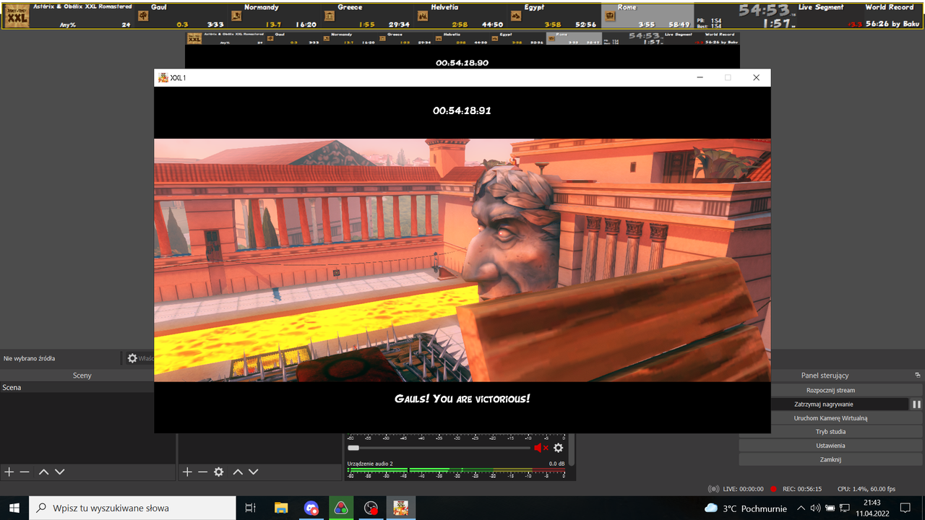Screen dimensions: 925x520
Task: Click the audio mixer vertical scrollbar
Action: pyautogui.click(x=572, y=449)
